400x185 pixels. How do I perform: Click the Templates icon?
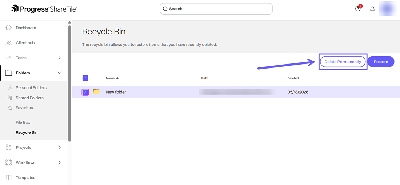(x=8, y=178)
